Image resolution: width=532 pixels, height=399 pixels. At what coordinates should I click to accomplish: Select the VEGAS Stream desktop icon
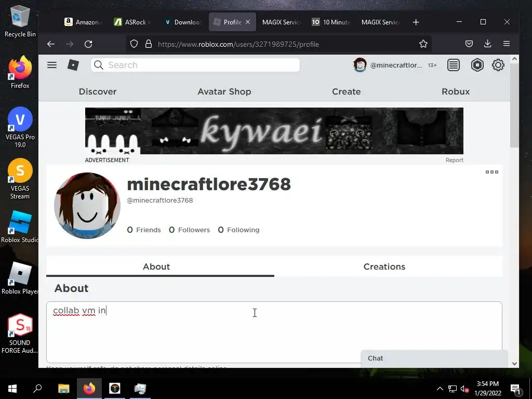tap(20, 179)
